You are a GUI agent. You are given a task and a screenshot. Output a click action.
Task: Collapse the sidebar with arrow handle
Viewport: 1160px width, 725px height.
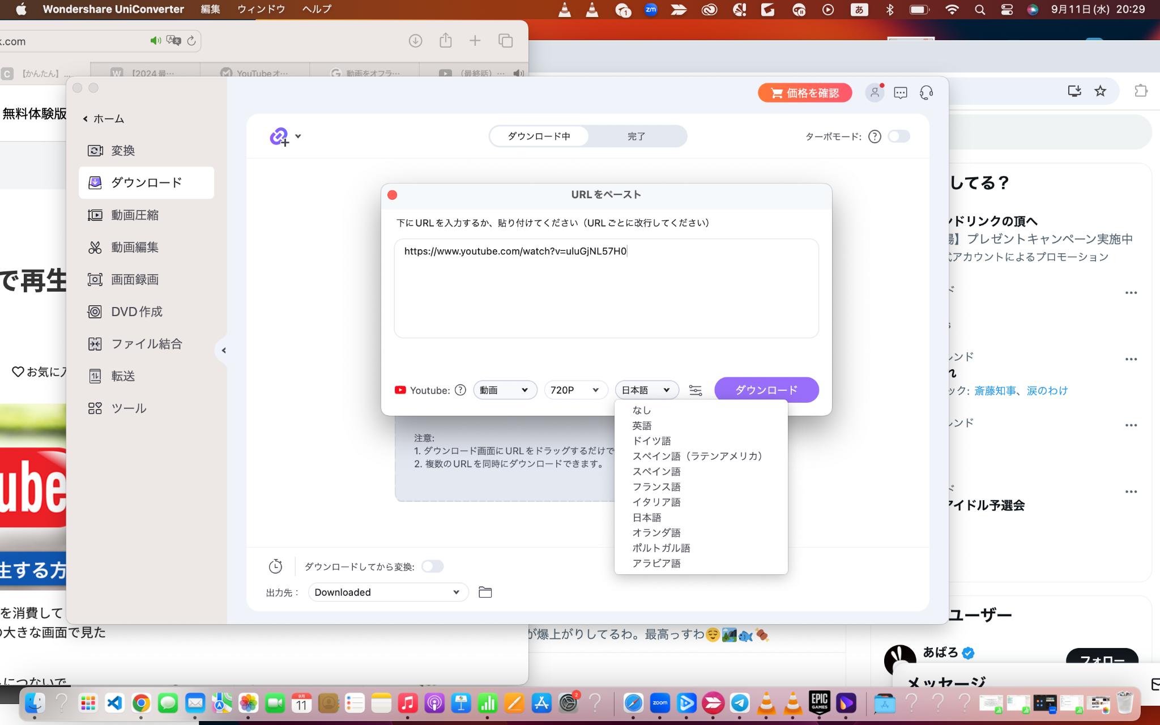[223, 351]
